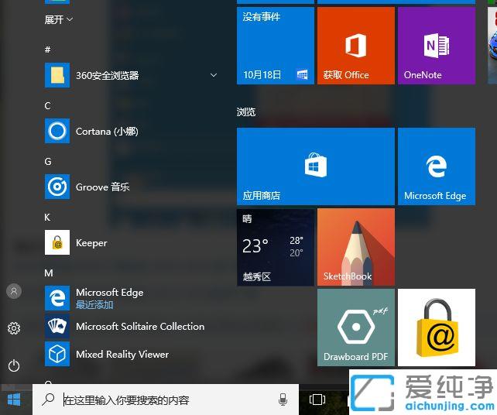This screenshot has width=497, height=415.
Task: Click the K letter group header
Action: point(47,217)
